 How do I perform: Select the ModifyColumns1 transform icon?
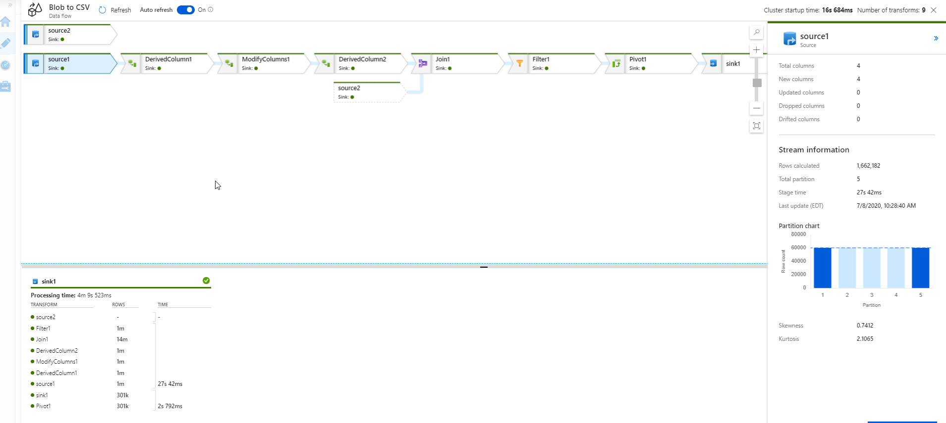pos(229,63)
